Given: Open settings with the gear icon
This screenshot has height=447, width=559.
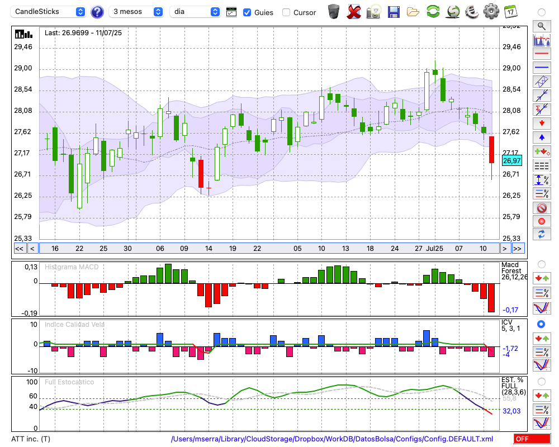Looking at the screenshot, I should tap(491, 11).
